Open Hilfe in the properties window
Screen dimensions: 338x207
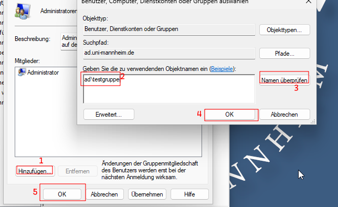pyautogui.click(x=189, y=194)
